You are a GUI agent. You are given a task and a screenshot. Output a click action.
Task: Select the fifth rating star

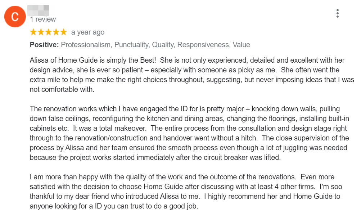pos(63,32)
